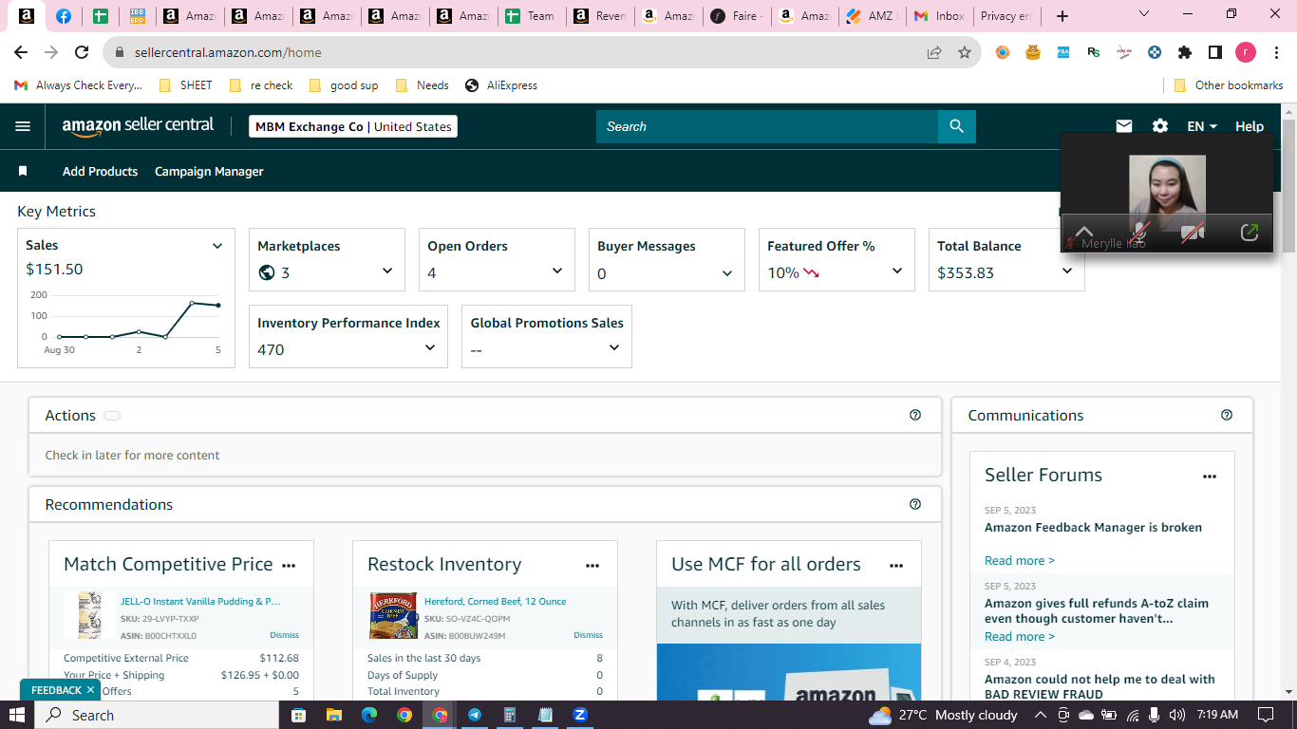Share this page from the address bar
Image resolution: width=1297 pixels, height=729 pixels.
coord(934,53)
